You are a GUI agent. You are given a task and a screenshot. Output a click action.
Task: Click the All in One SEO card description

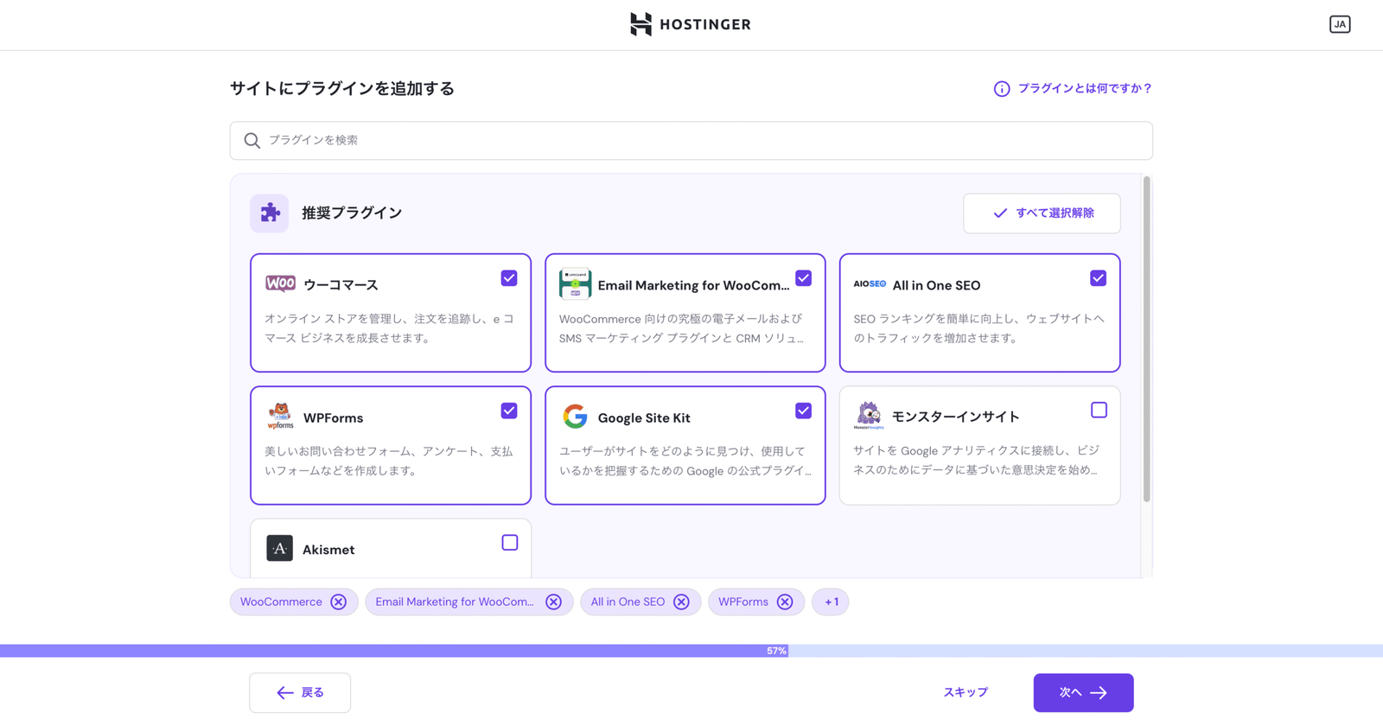pos(978,328)
